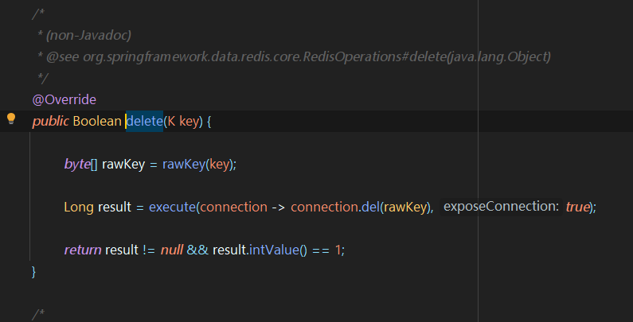The height and width of the screenshot is (322, 633).
Task: Click the true argument value
Action: pyautogui.click(x=577, y=208)
